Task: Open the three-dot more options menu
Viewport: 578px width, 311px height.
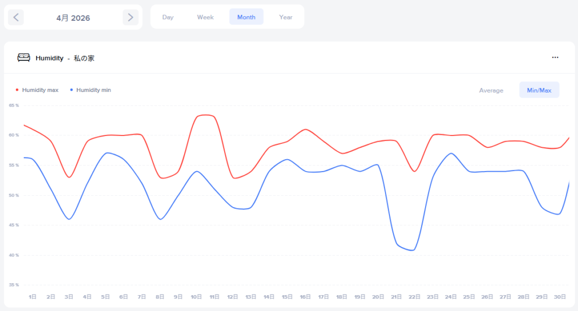Action: [x=555, y=58]
